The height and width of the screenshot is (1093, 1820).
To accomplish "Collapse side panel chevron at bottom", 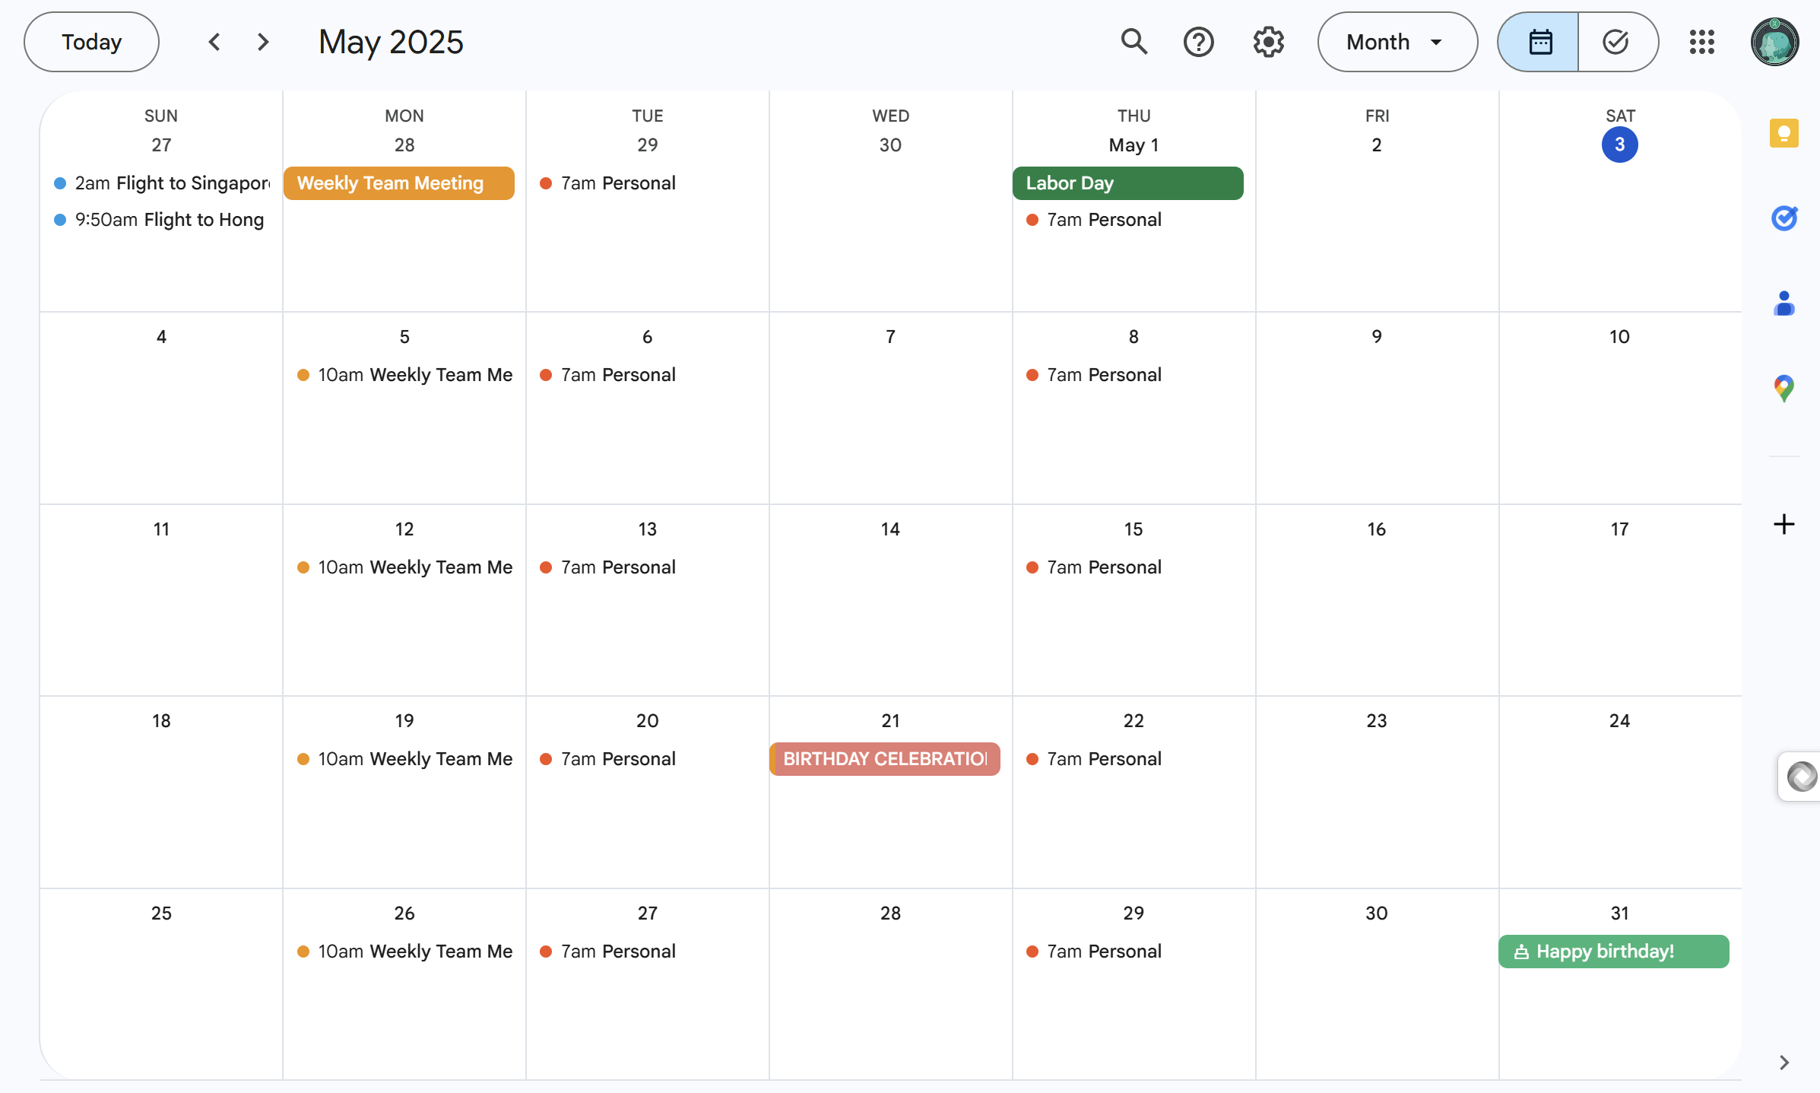I will [x=1784, y=1062].
